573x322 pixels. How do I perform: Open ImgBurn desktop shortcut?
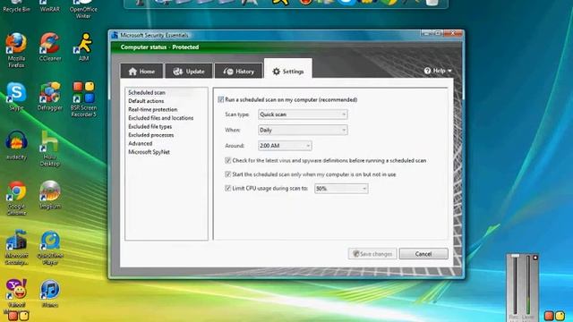[50, 195]
